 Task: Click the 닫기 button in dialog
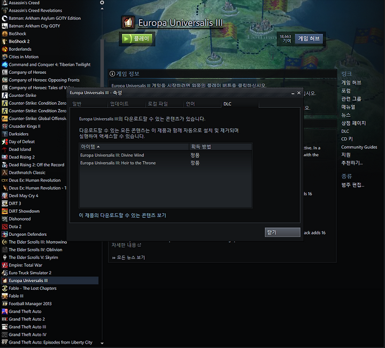tap(282, 232)
